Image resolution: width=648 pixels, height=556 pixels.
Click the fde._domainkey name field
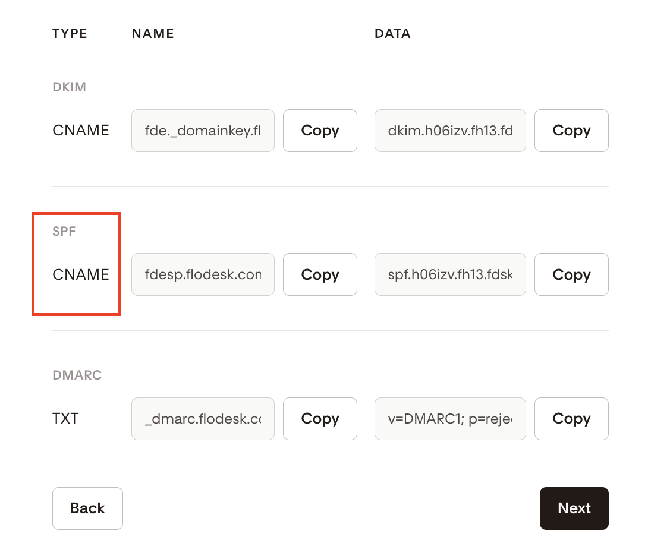[x=203, y=131]
